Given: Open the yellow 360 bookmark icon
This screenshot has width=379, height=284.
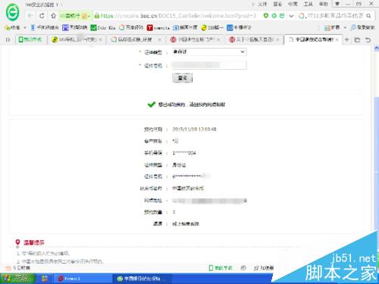Looking at the screenshot, I should pos(204,27).
